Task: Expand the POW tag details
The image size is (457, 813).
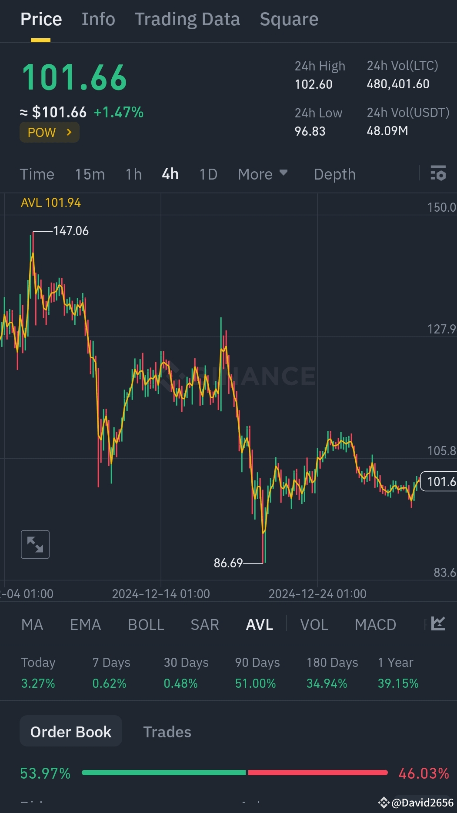Action: tap(49, 132)
